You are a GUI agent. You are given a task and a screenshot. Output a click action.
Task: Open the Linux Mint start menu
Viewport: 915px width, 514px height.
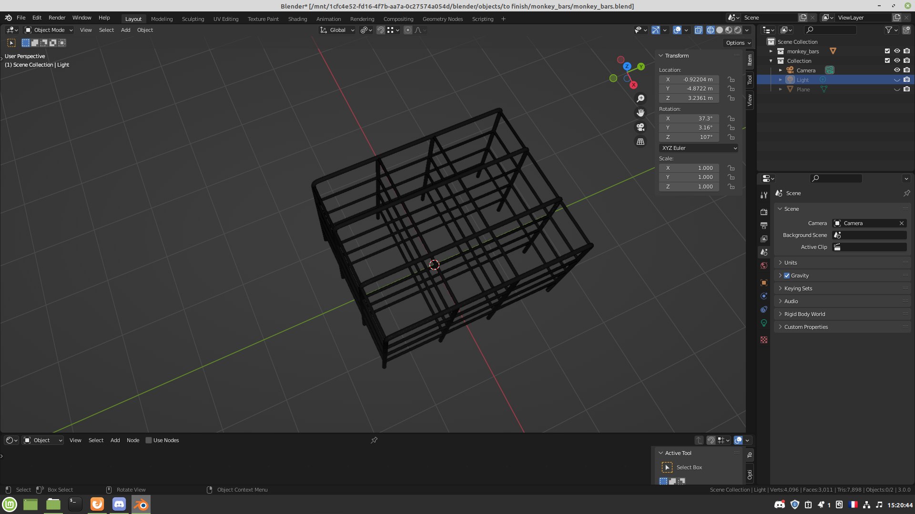[10, 504]
